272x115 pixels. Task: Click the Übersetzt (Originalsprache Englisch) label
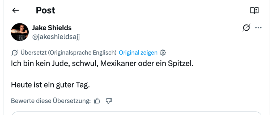69,52
